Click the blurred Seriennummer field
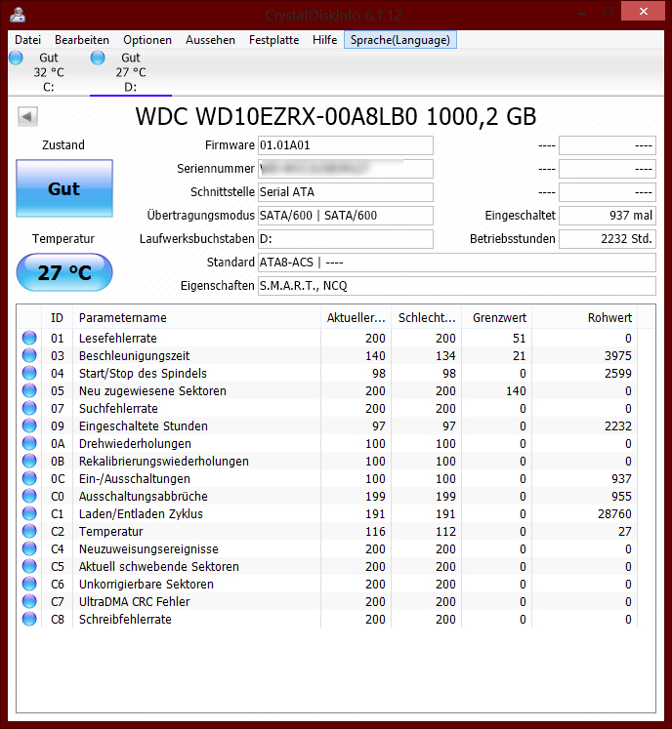672x729 pixels. [x=346, y=169]
